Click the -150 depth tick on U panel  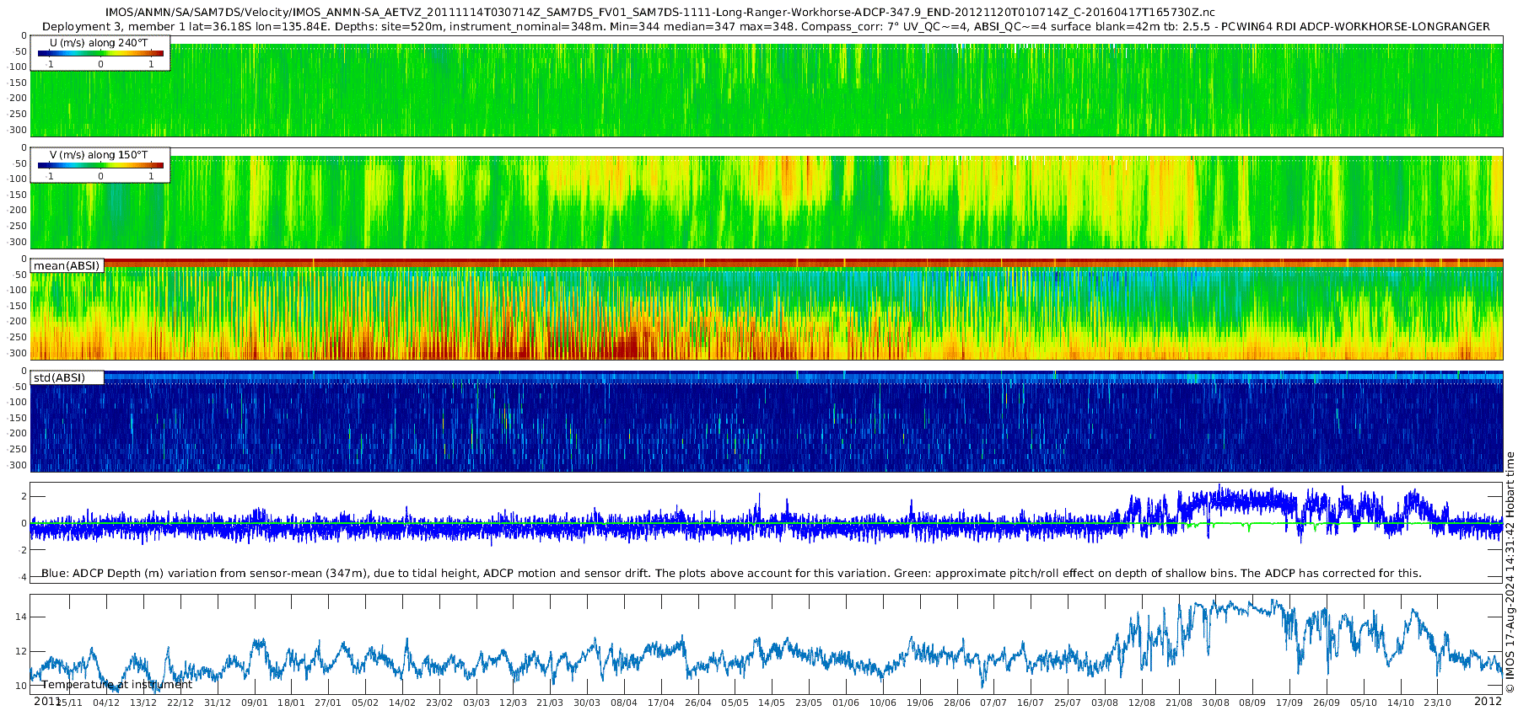18,83
